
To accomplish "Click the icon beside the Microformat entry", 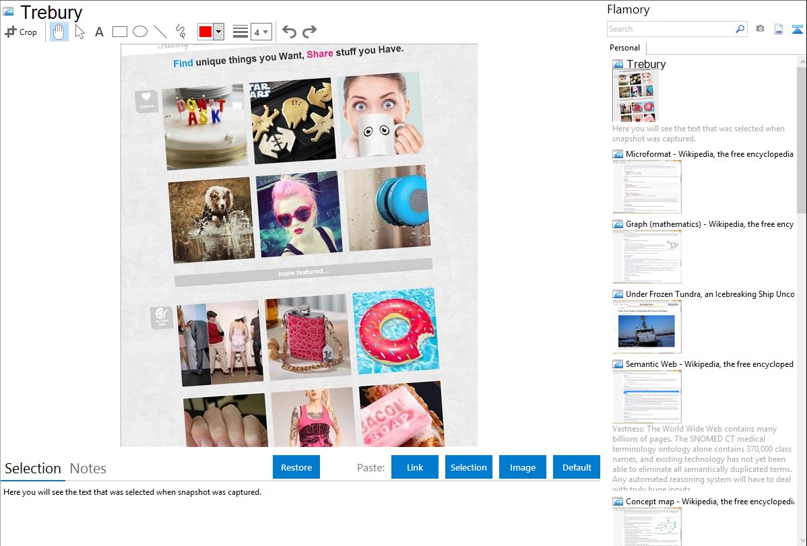I will pos(618,154).
